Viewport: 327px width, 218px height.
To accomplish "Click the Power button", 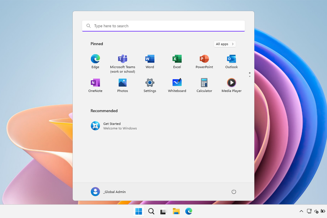I will point(234,192).
